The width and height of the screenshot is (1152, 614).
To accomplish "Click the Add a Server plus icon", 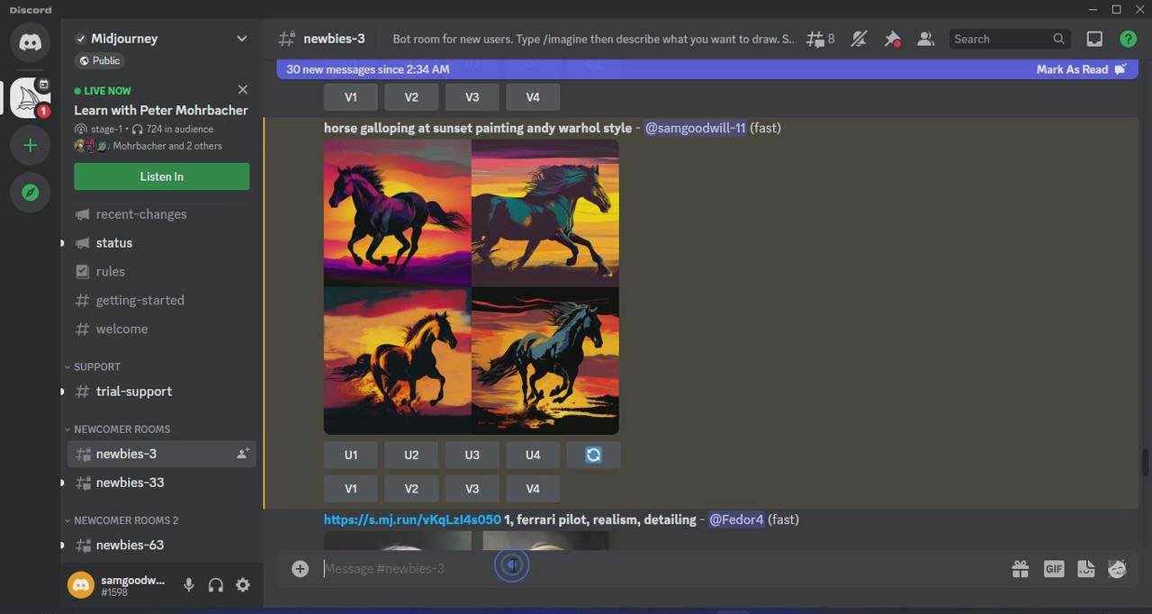I will 30,145.
